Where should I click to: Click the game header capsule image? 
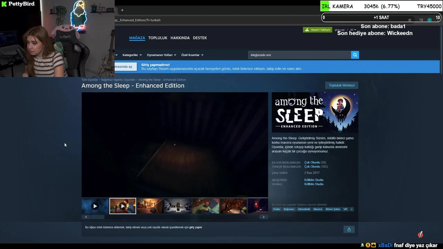pyautogui.click(x=315, y=112)
